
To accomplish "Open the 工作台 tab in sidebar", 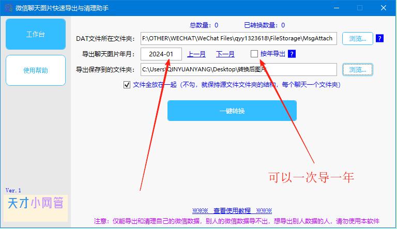I will 36,34.
